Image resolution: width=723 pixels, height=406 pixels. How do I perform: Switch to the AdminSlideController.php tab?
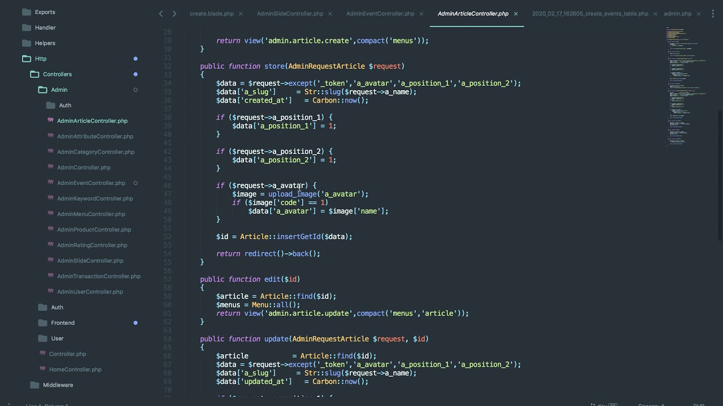pyautogui.click(x=290, y=14)
